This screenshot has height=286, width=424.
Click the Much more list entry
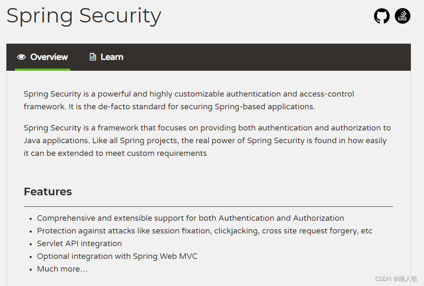[x=62, y=269]
